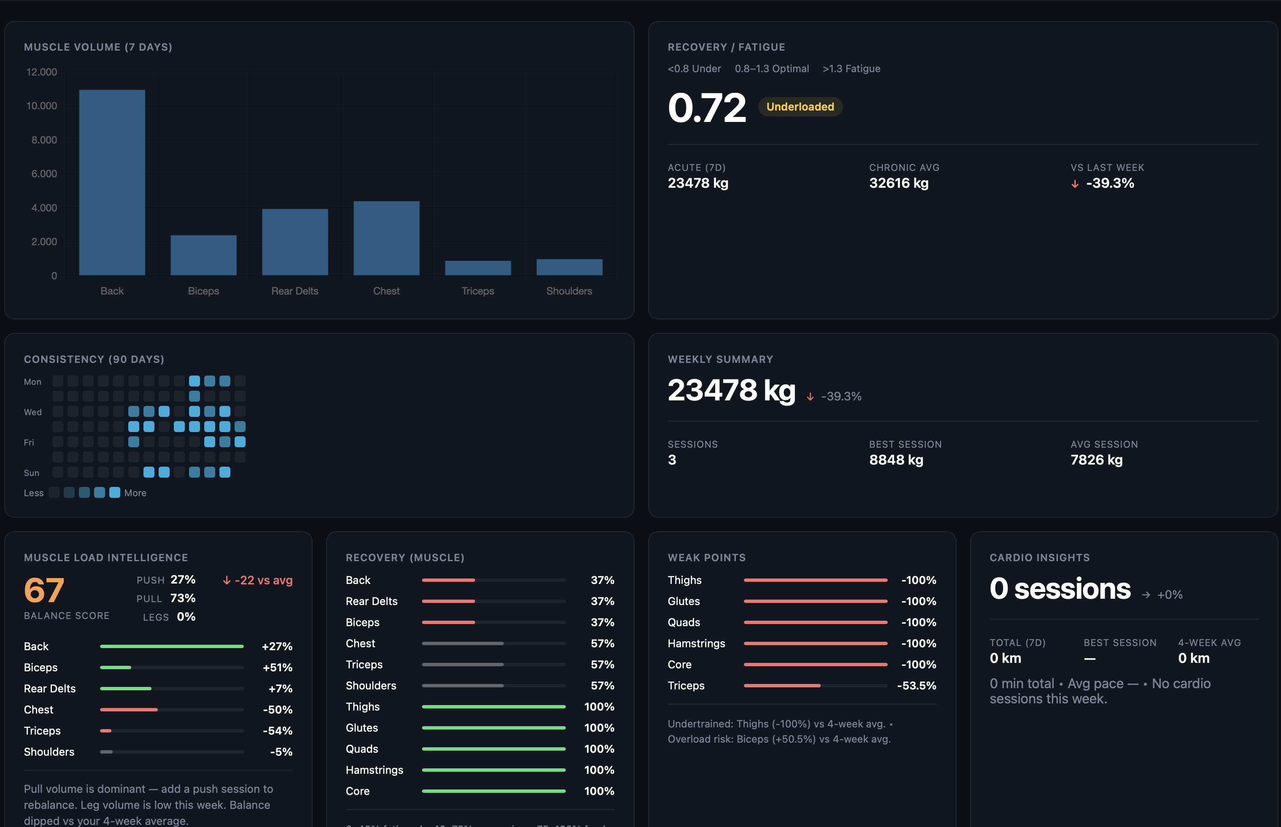Click the yellow Underloaded badge

800,107
